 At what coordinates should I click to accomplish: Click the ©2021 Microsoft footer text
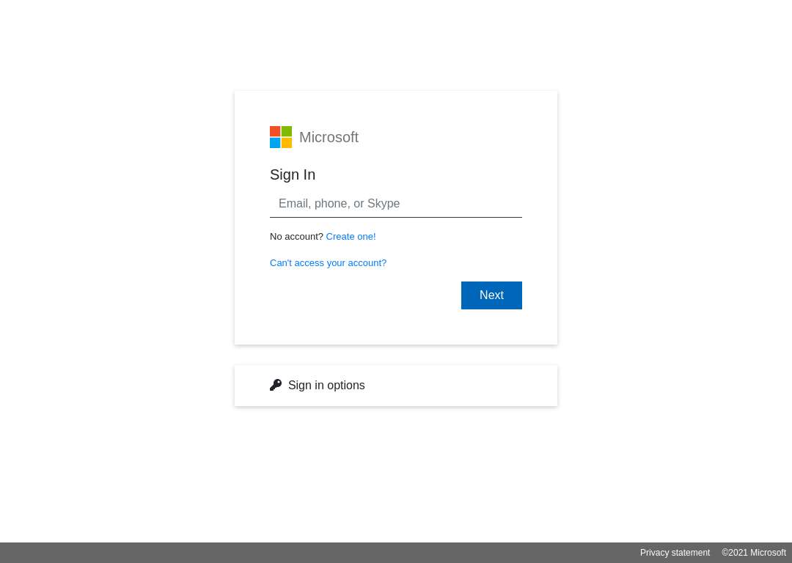754,553
